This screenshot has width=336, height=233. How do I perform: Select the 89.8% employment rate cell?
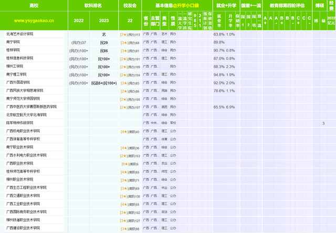pyautogui.click(x=219, y=43)
